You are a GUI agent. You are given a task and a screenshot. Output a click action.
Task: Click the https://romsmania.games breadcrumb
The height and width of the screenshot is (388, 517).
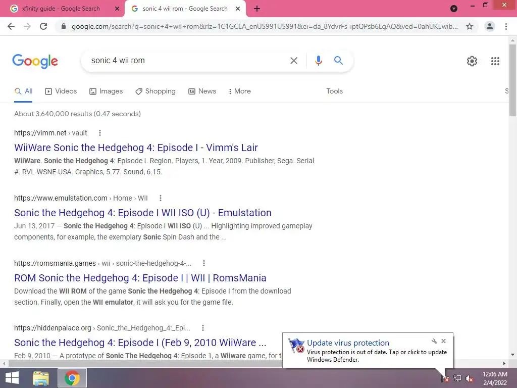(x=55, y=263)
